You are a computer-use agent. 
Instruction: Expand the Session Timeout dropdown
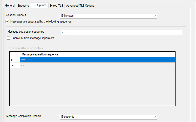[x=108, y=16]
